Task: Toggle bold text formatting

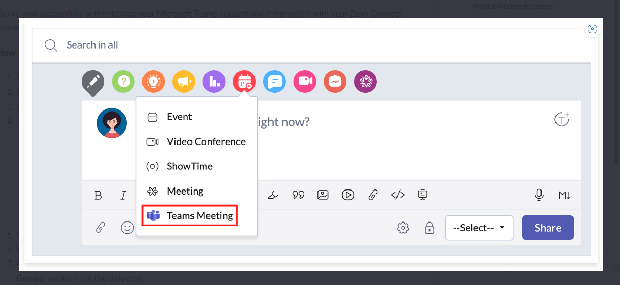Action: 98,195
